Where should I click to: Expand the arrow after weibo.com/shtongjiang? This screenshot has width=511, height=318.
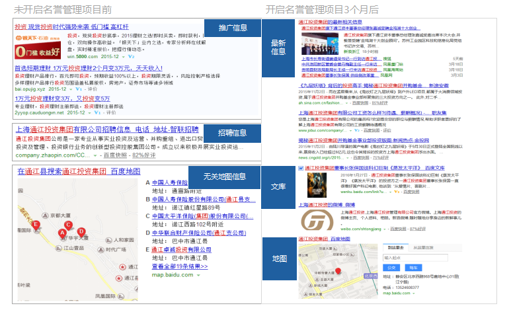[x=385, y=229]
